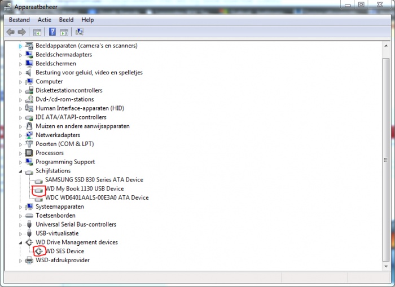Select the WD SES Device entry
Viewport: 395px width, 287px height.
pyautogui.click(x=65, y=251)
